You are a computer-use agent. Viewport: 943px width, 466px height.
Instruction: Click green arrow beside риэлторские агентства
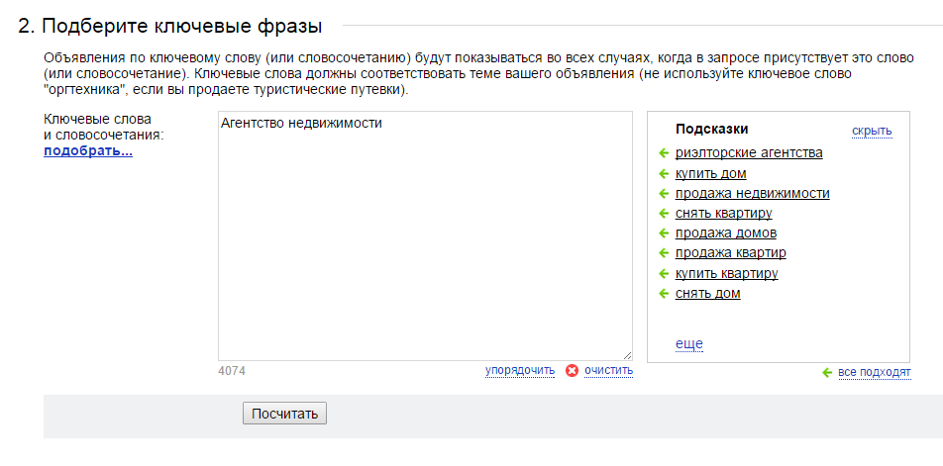click(x=664, y=153)
